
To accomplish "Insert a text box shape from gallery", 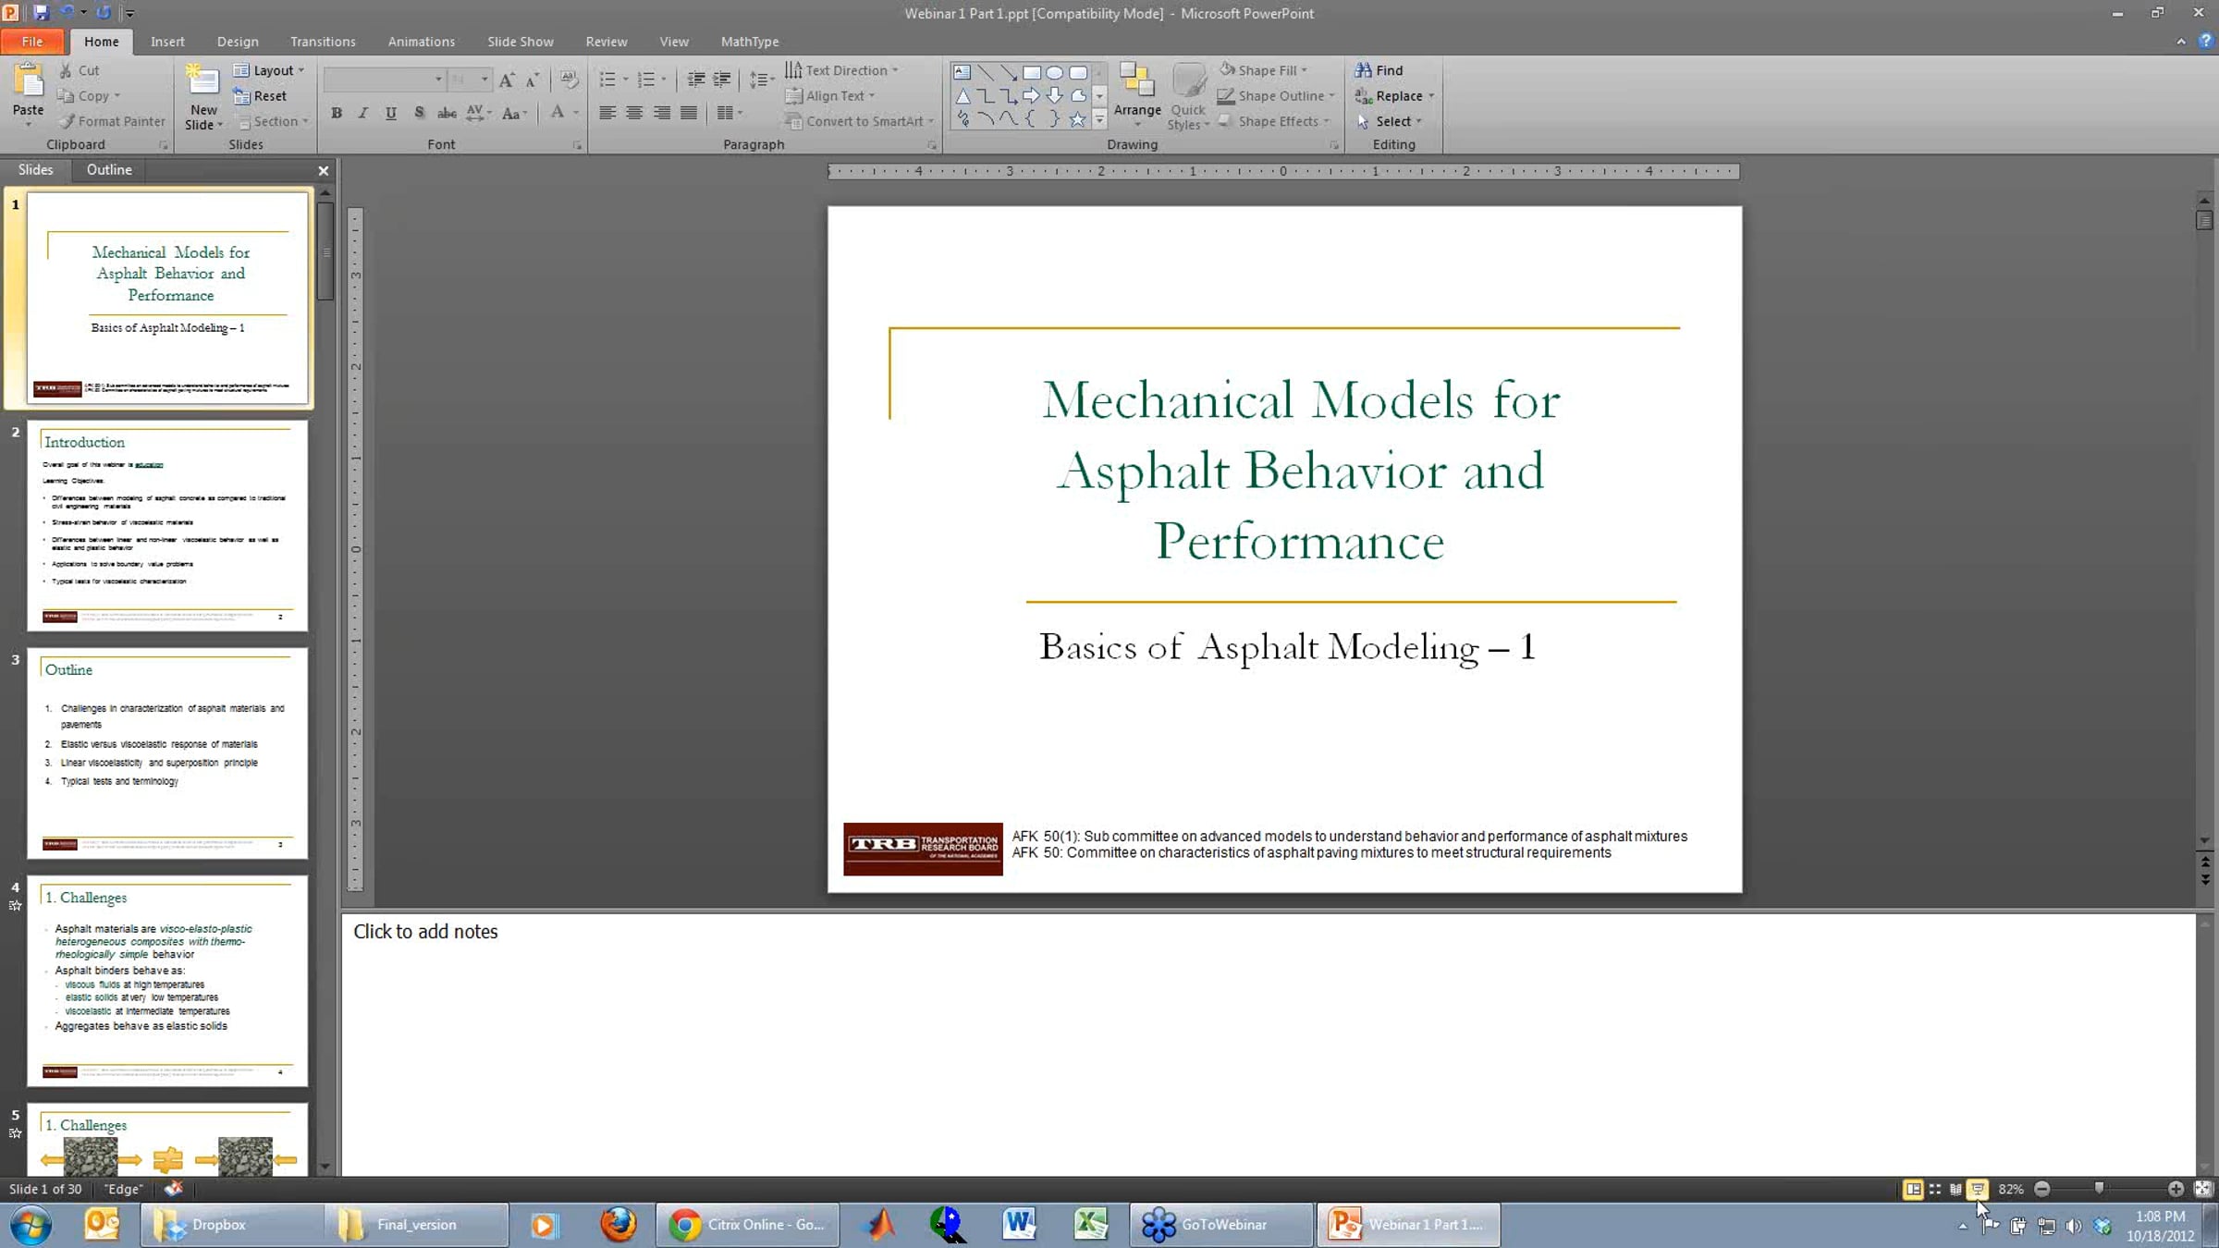I will pos(962,72).
